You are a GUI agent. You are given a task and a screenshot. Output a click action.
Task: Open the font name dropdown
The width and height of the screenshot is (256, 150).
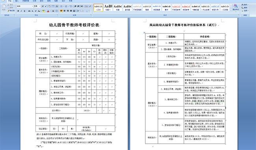click(25, 6)
